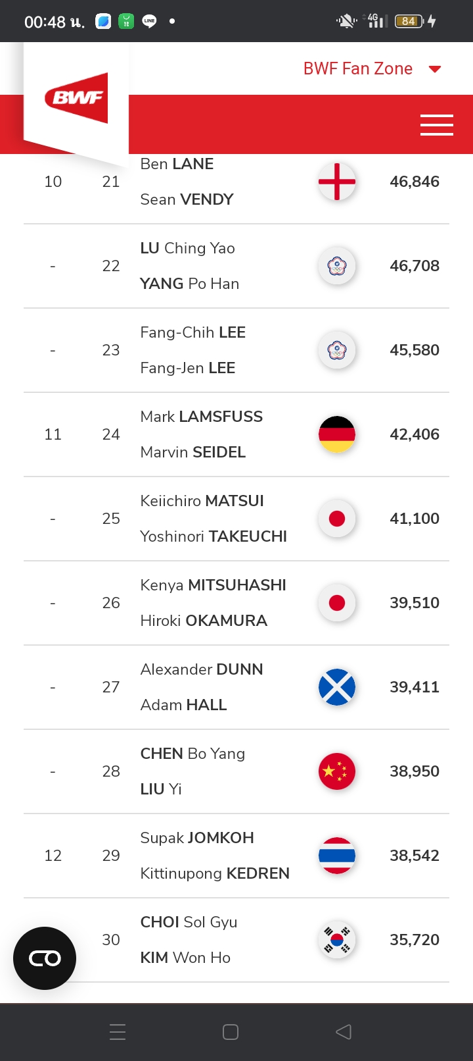
Task: Tap the Thailand flag icon
Action: (x=337, y=856)
